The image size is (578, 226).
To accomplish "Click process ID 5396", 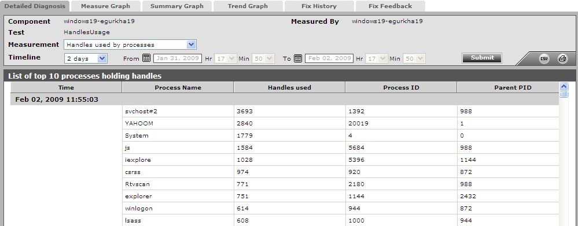I will coord(356,160).
